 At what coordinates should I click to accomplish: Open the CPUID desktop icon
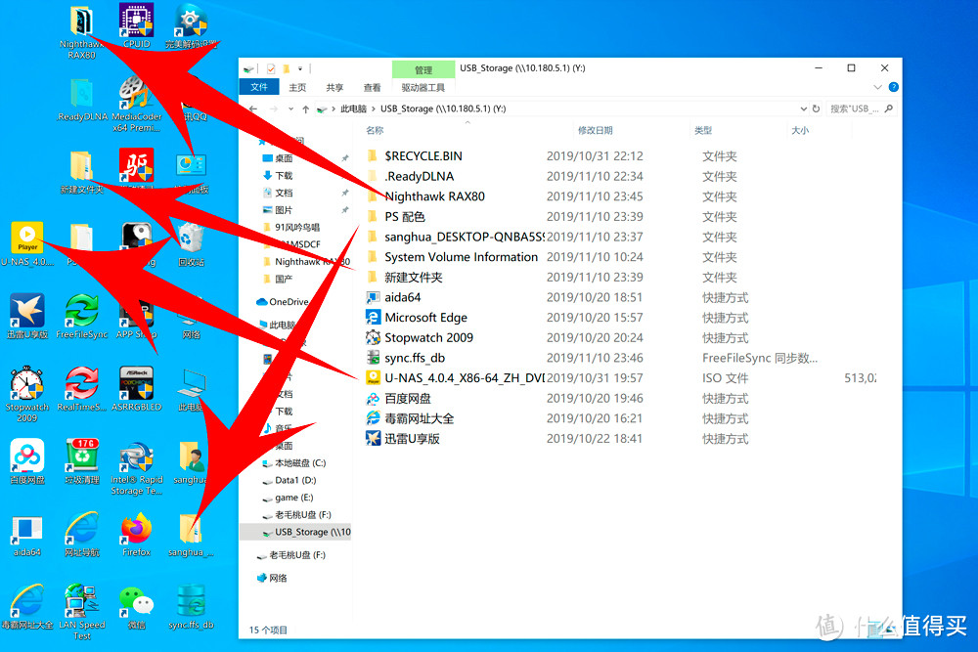click(137, 25)
